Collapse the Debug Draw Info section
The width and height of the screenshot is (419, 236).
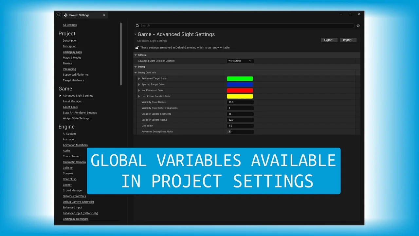[136, 73]
